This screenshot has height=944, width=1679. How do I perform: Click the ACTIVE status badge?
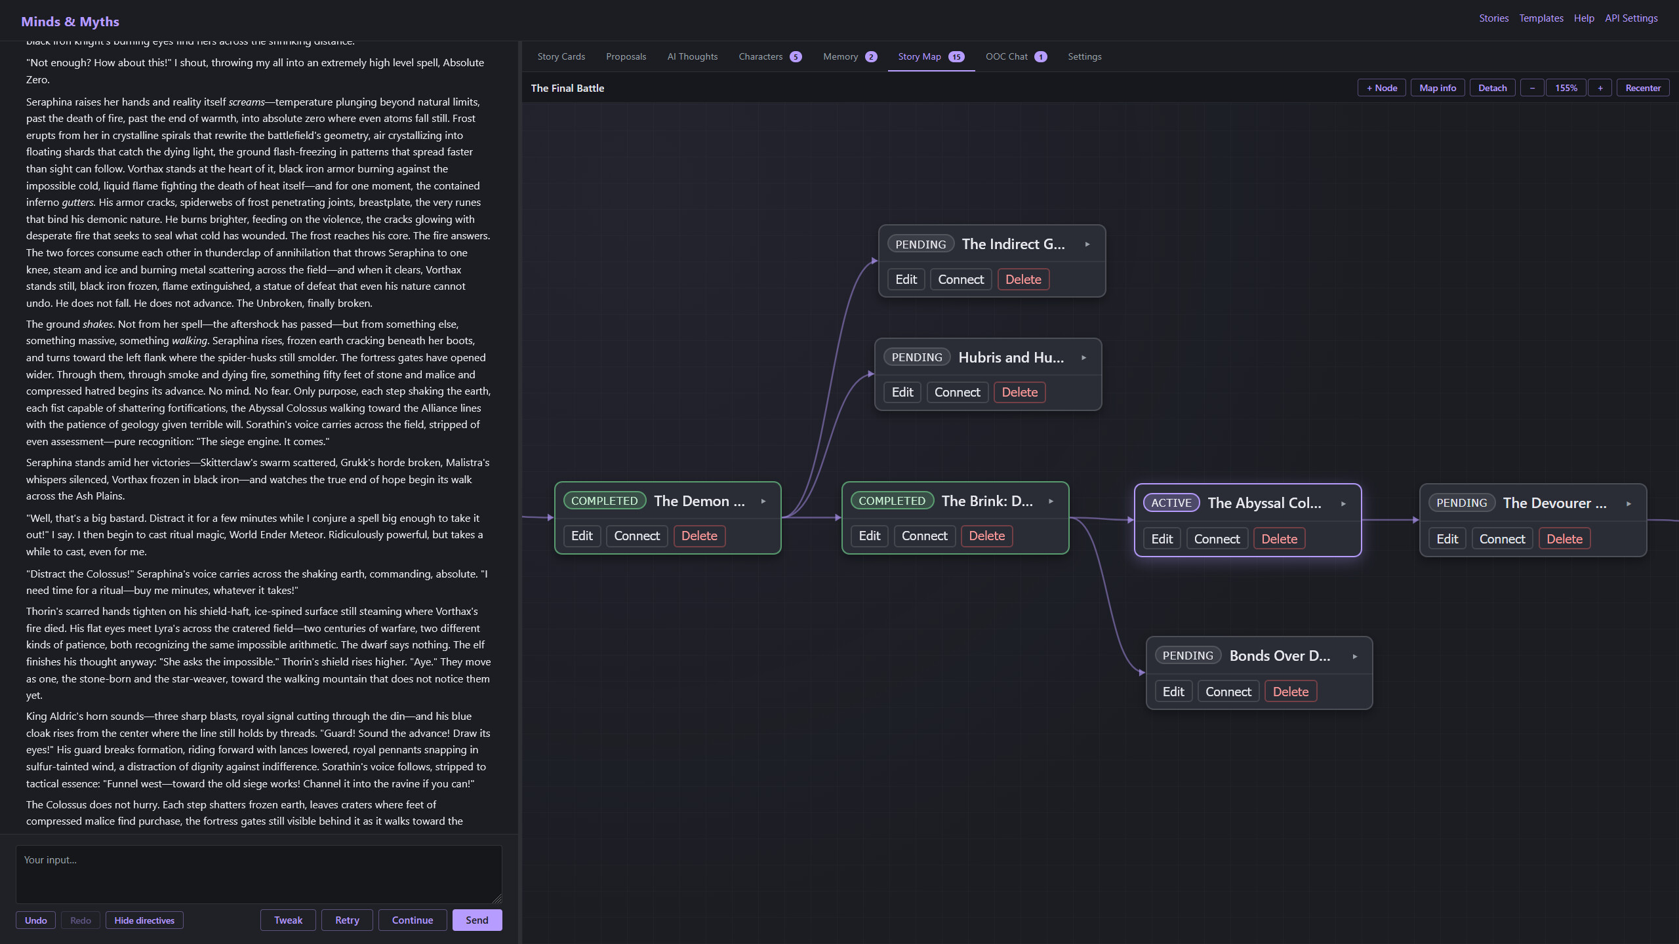pyautogui.click(x=1171, y=503)
